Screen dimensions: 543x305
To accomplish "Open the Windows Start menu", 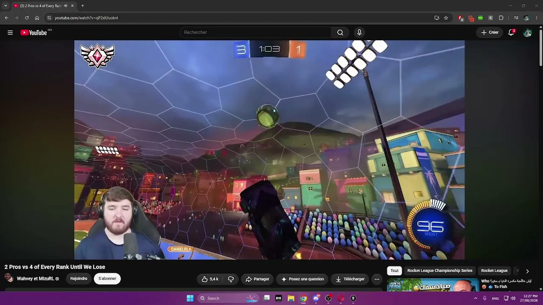I will (x=190, y=298).
